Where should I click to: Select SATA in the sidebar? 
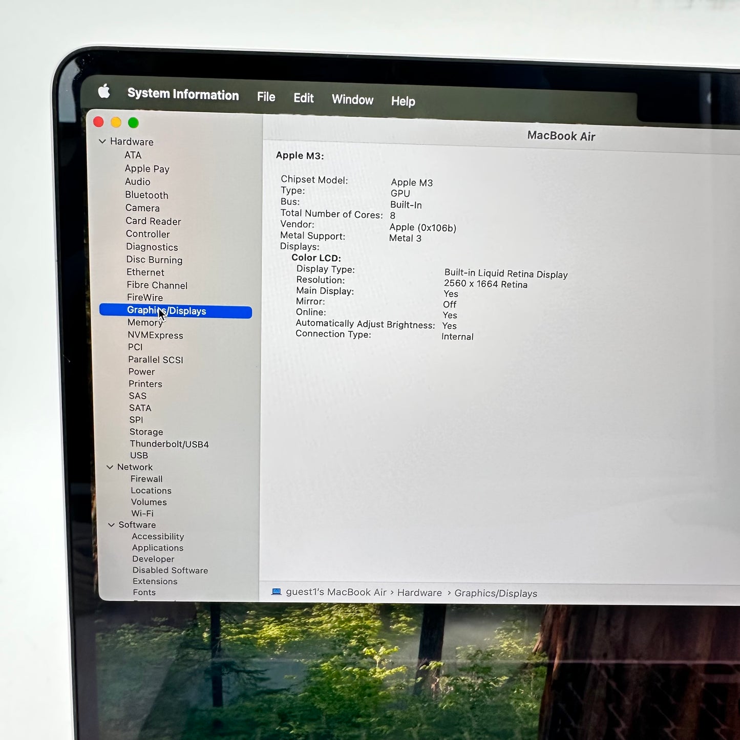point(140,408)
